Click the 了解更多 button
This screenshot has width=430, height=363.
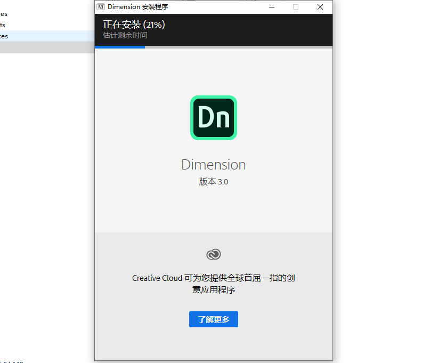tap(213, 319)
